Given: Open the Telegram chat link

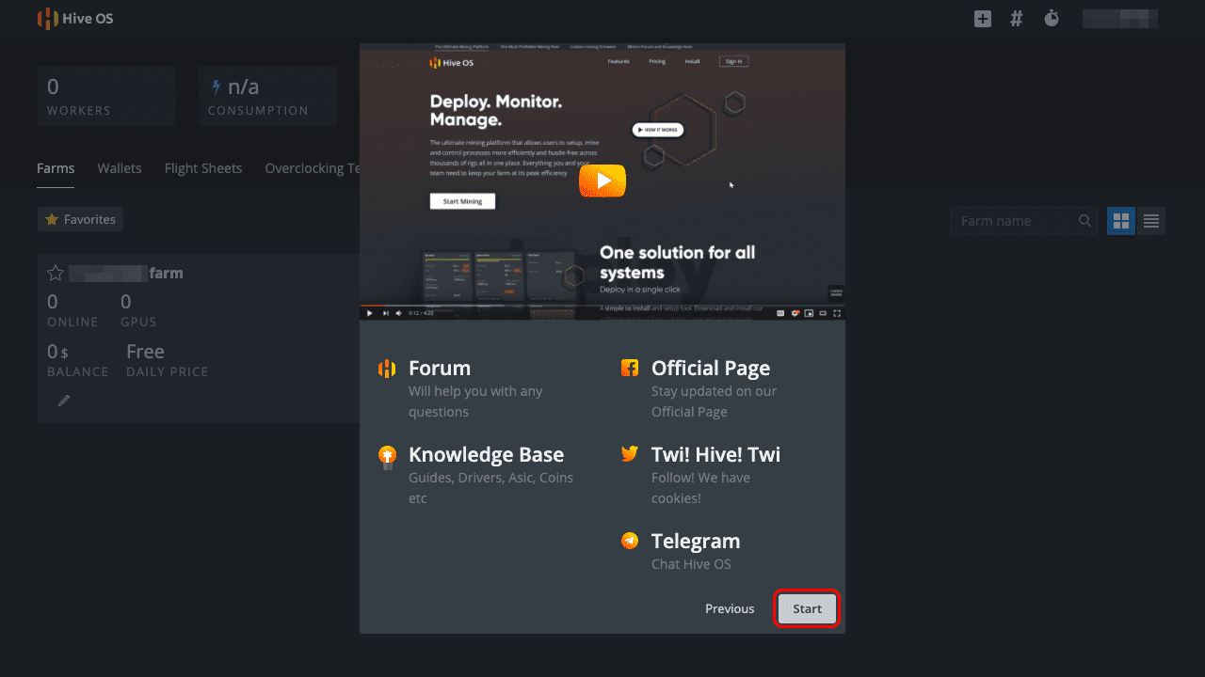Looking at the screenshot, I should point(695,542).
